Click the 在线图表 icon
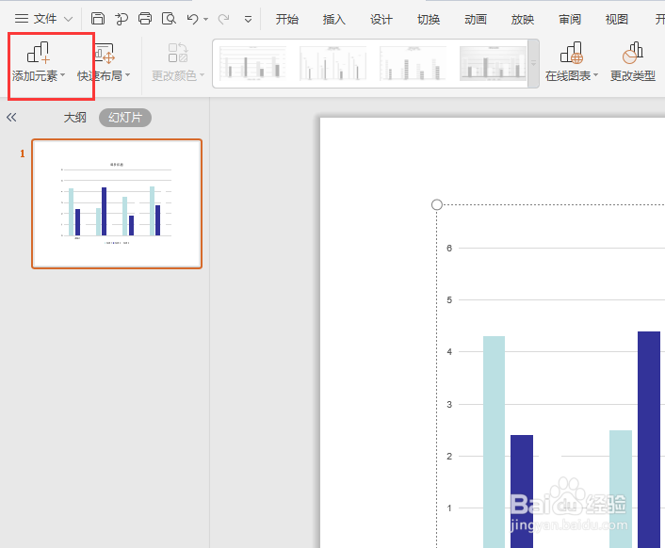 tap(572, 53)
